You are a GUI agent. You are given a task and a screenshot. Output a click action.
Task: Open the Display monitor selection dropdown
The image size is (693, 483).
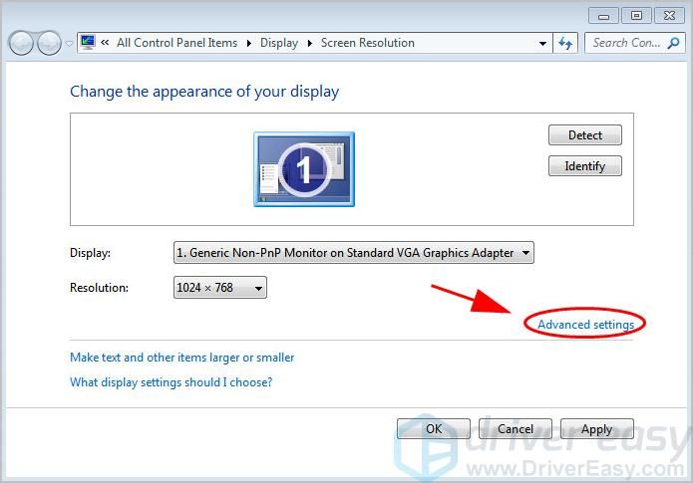point(353,253)
